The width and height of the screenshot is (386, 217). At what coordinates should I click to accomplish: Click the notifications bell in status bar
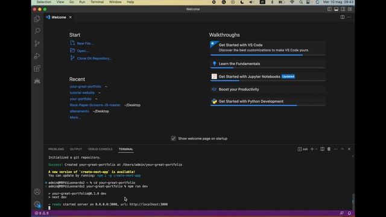tap(349, 213)
